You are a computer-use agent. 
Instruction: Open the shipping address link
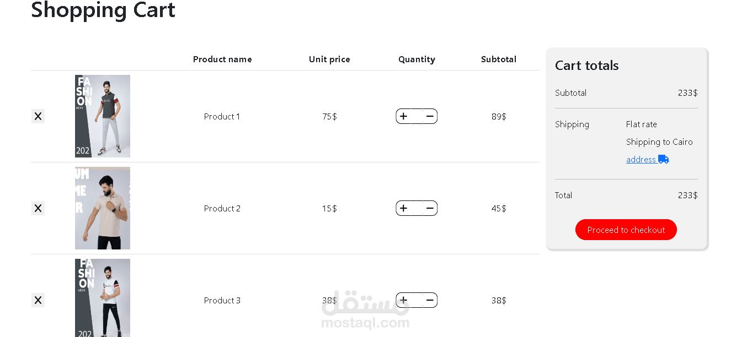(x=641, y=160)
